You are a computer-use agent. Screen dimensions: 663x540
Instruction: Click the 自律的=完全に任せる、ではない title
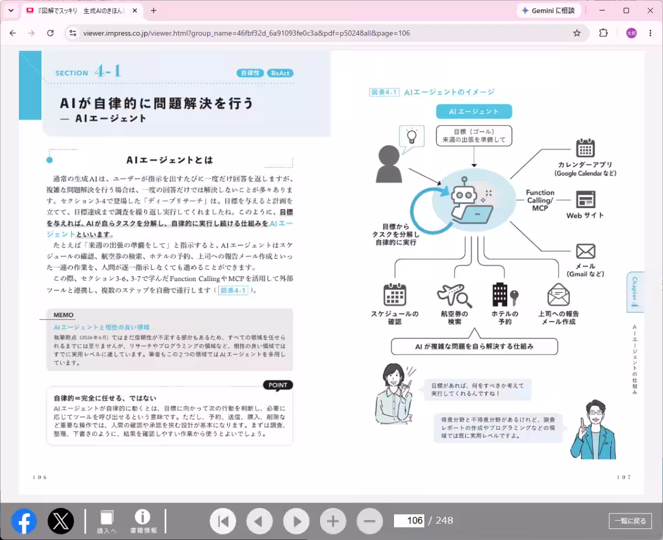[x=105, y=398]
